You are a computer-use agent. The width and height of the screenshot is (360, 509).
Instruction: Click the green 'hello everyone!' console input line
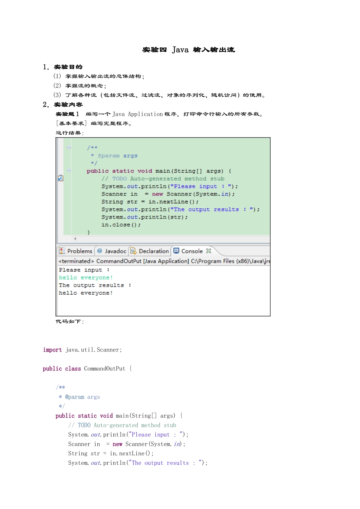tap(86, 278)
